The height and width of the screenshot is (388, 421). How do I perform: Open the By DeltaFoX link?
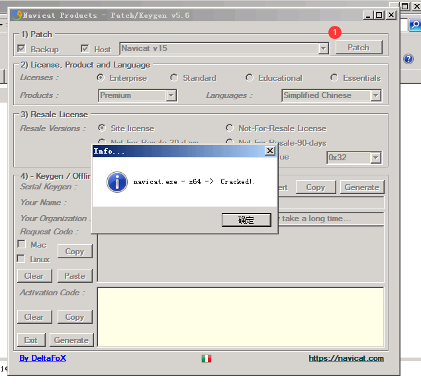point(42,358)
